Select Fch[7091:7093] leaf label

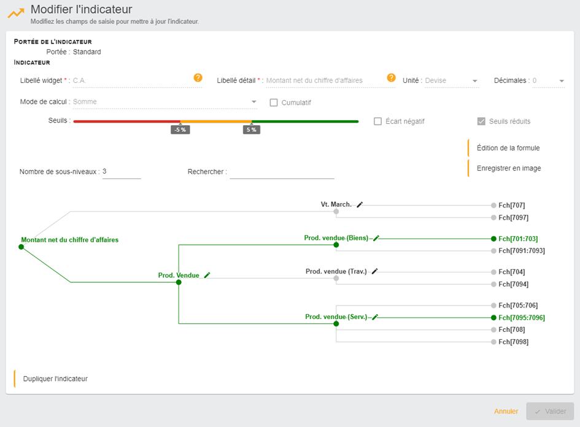pyautogui.click(x=522, y=251)
